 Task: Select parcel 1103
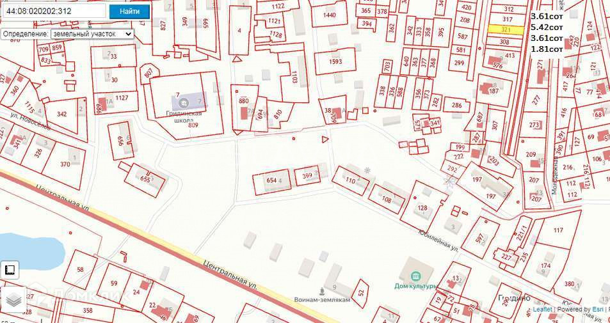coord(294,78)
